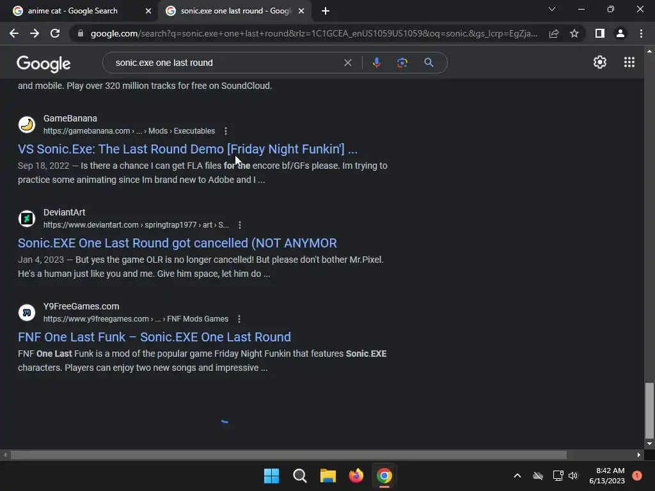
Task: Open the Chrome three-dot menu
Action: point(641,33)
